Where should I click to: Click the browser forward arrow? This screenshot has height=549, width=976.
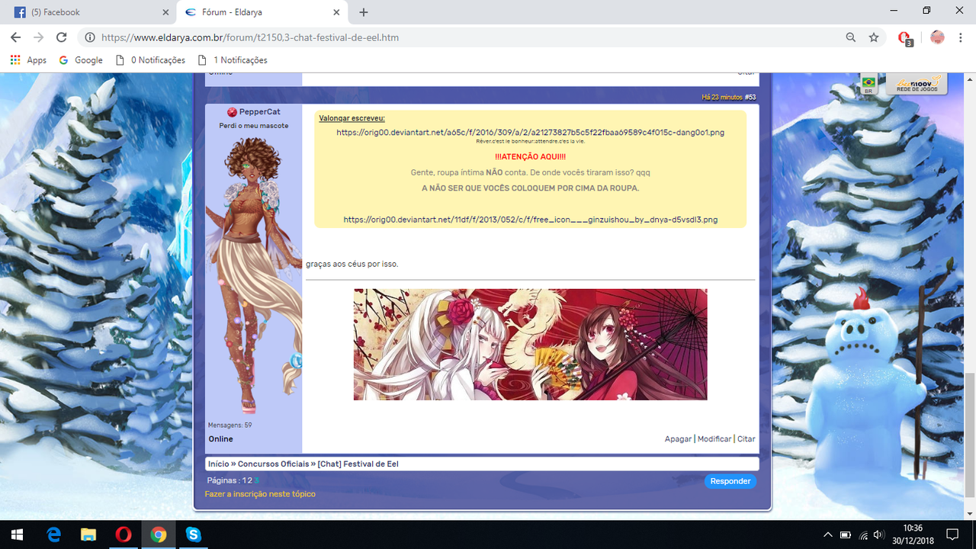click(38, 37)
